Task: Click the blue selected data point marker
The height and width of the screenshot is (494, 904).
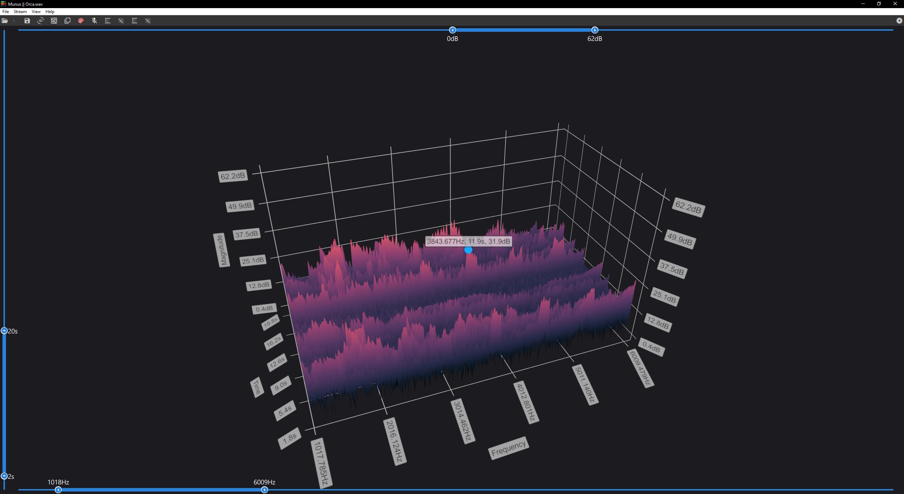Action: point(468,250)
